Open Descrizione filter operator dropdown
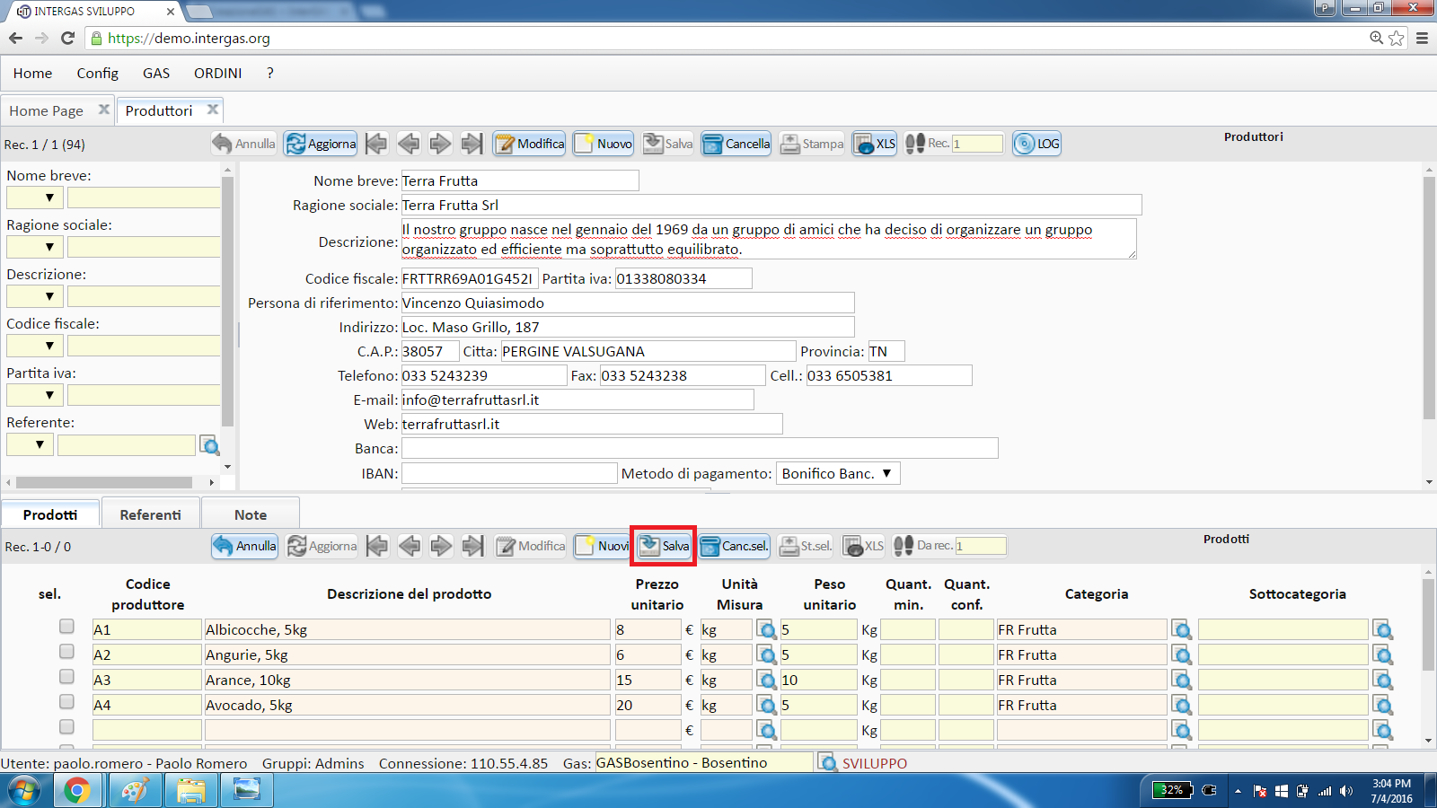 coord(36,296)
